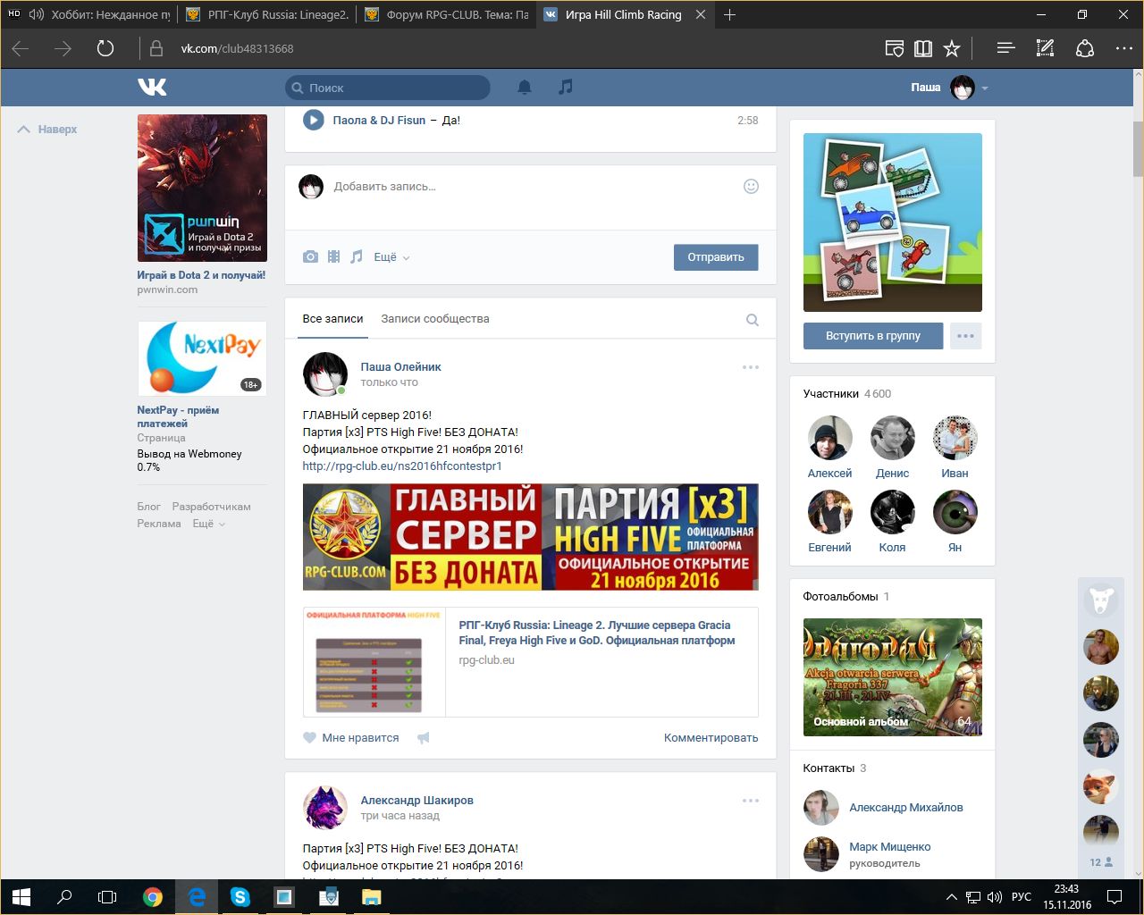1144x915 pixels.
Task: Click the Поиск search field
Action: coord(387,88)
